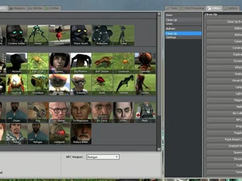Clean up Lamps

pyautogui.click(x=224, y=87)
